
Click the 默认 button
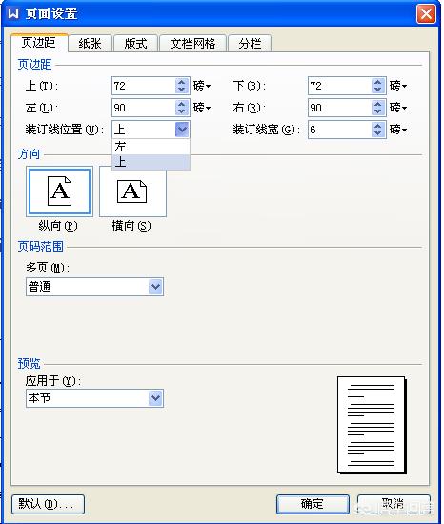click(x=48, y=504)
